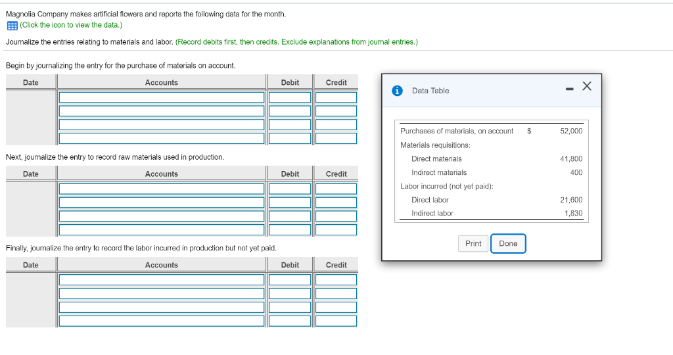Select last Accounts field in materials purchase entry
Screen dimensions: 673x355
click(162, 138)
